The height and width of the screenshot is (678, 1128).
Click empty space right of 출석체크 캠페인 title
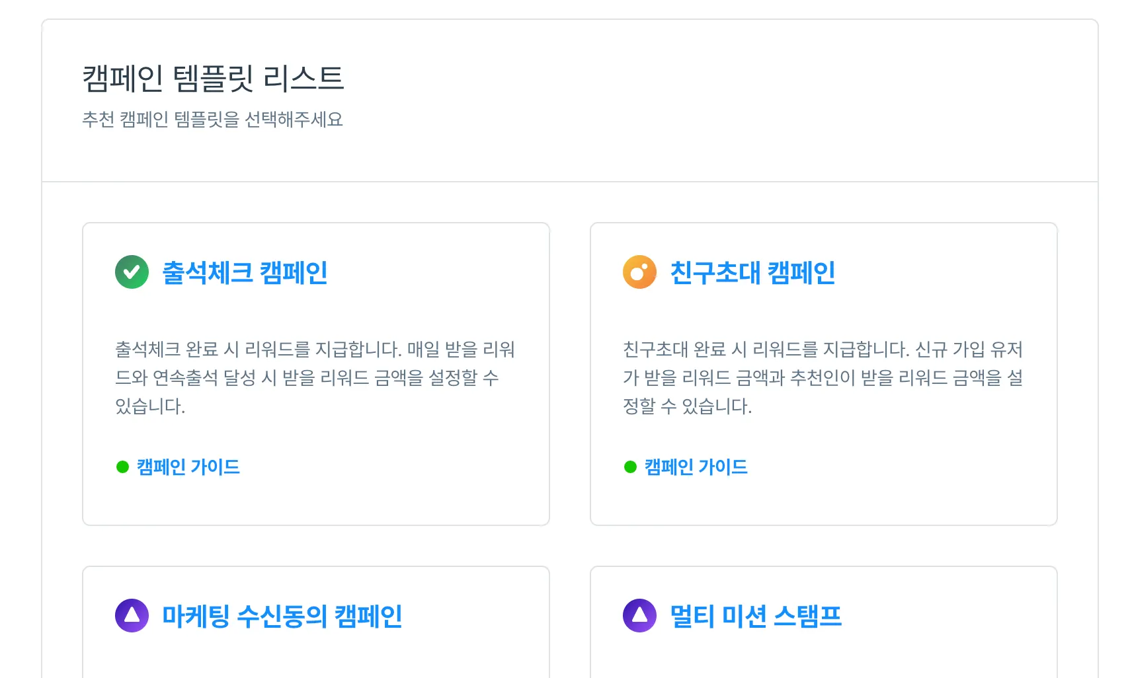436,273
